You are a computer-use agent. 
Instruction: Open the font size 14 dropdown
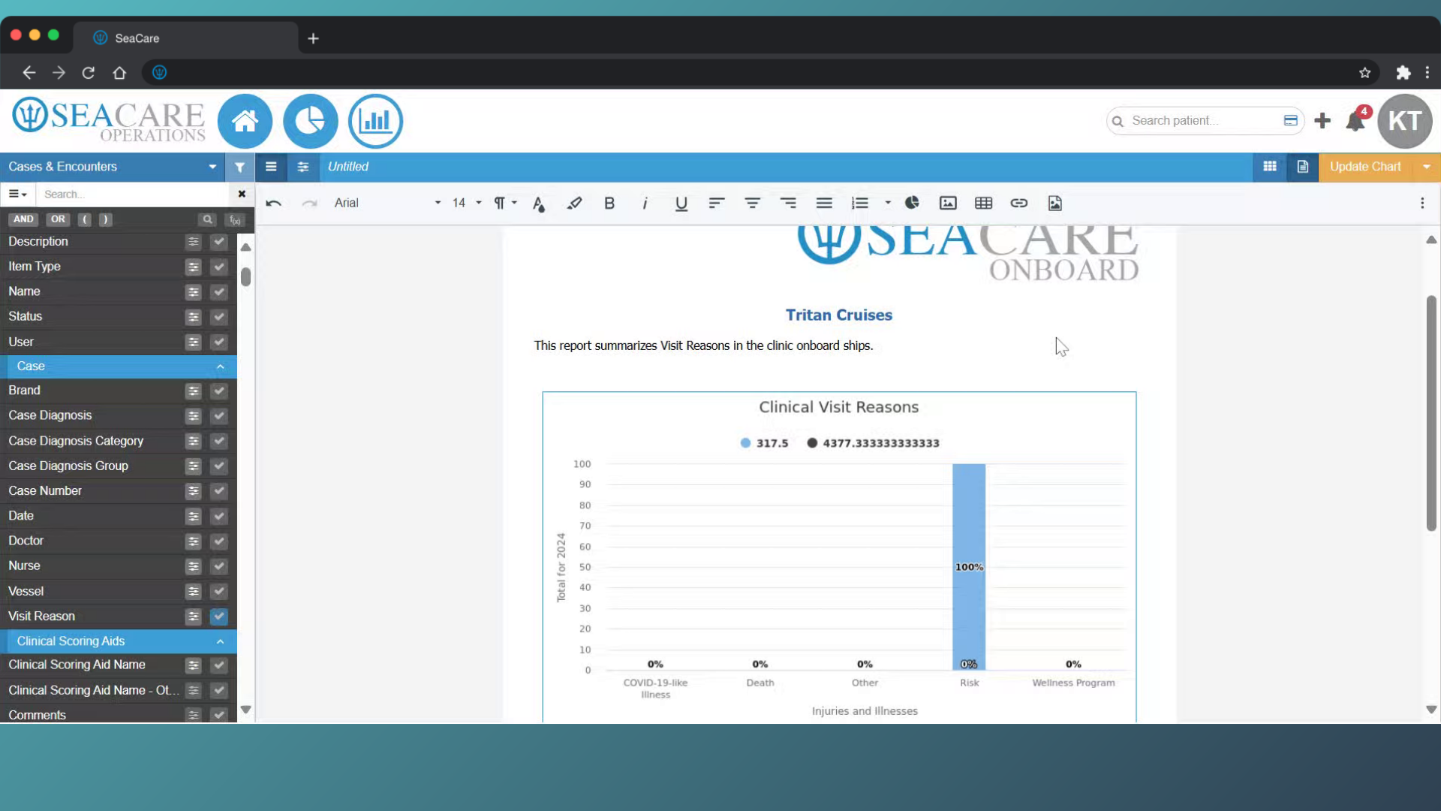tap(467, 204)
